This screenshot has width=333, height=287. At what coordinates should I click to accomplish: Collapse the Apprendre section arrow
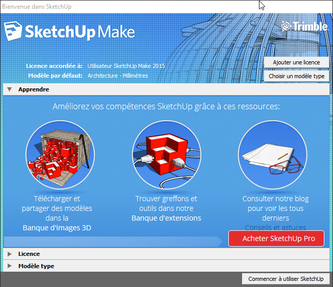(9, 89)
